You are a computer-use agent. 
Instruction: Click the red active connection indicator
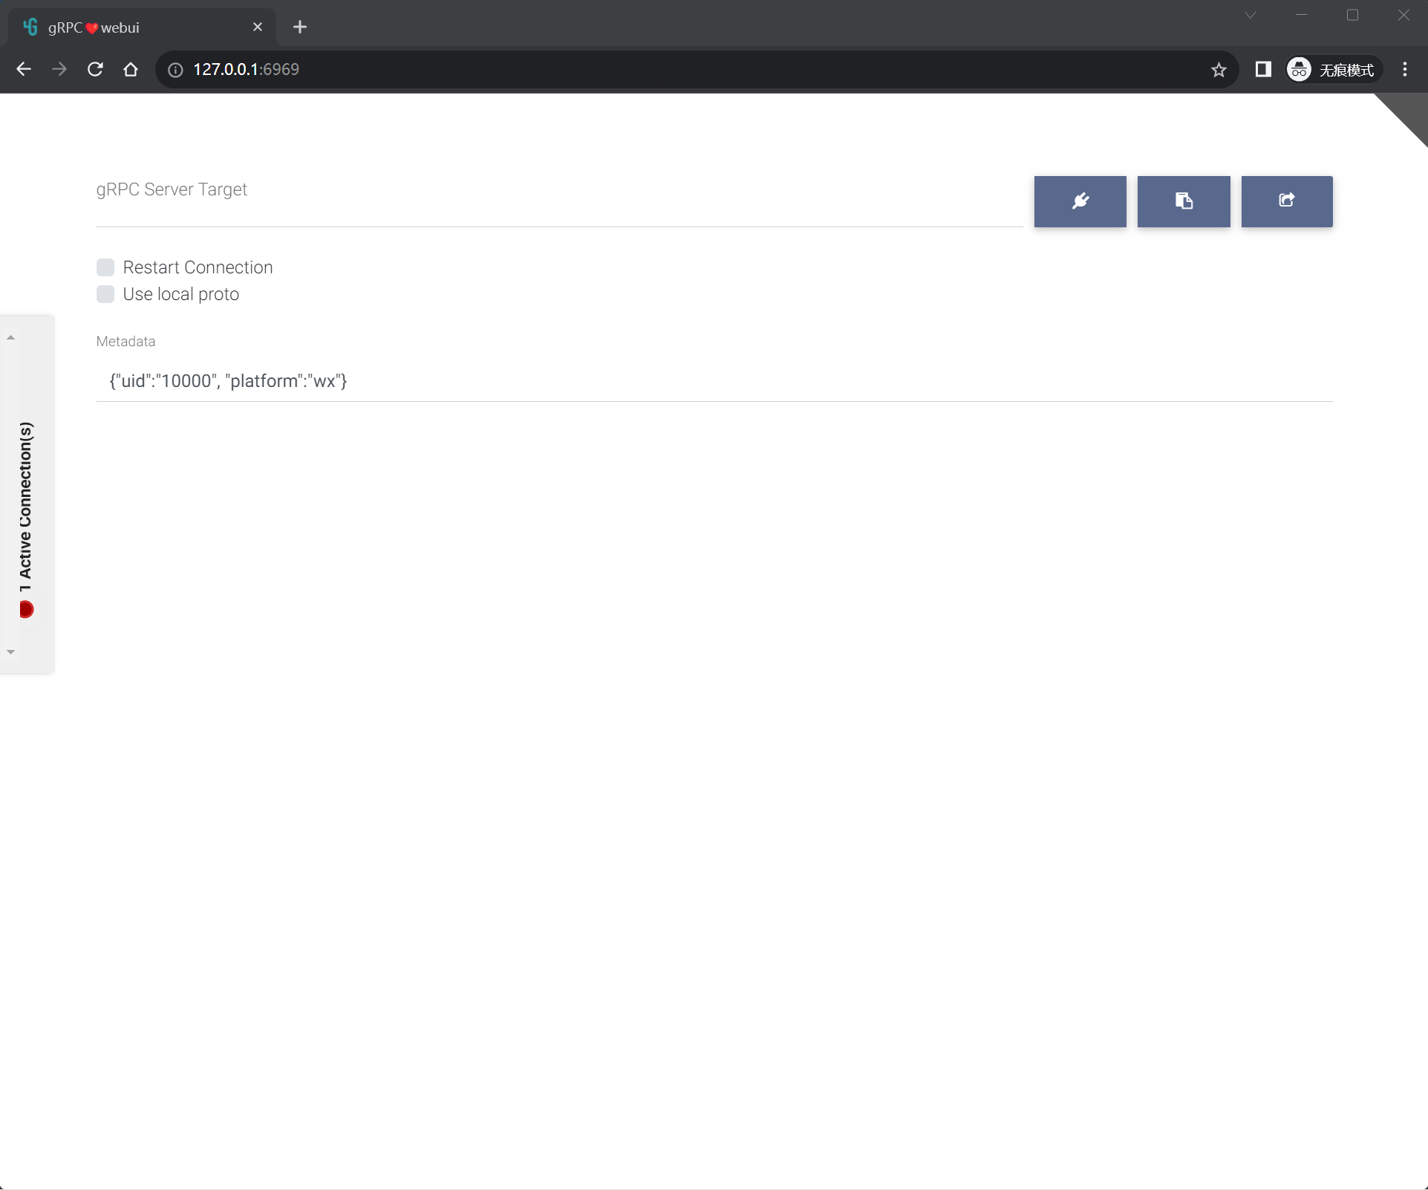click(27, 610)
